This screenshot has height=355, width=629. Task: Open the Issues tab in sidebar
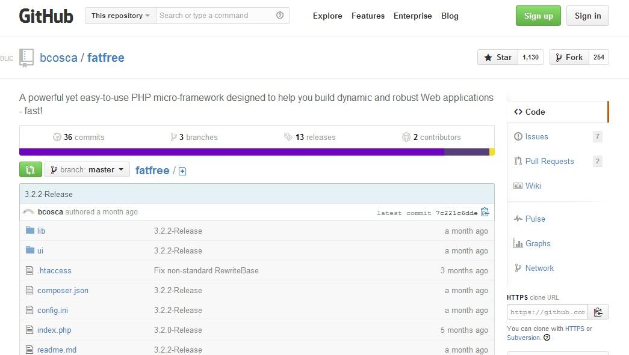click(536, 136)
